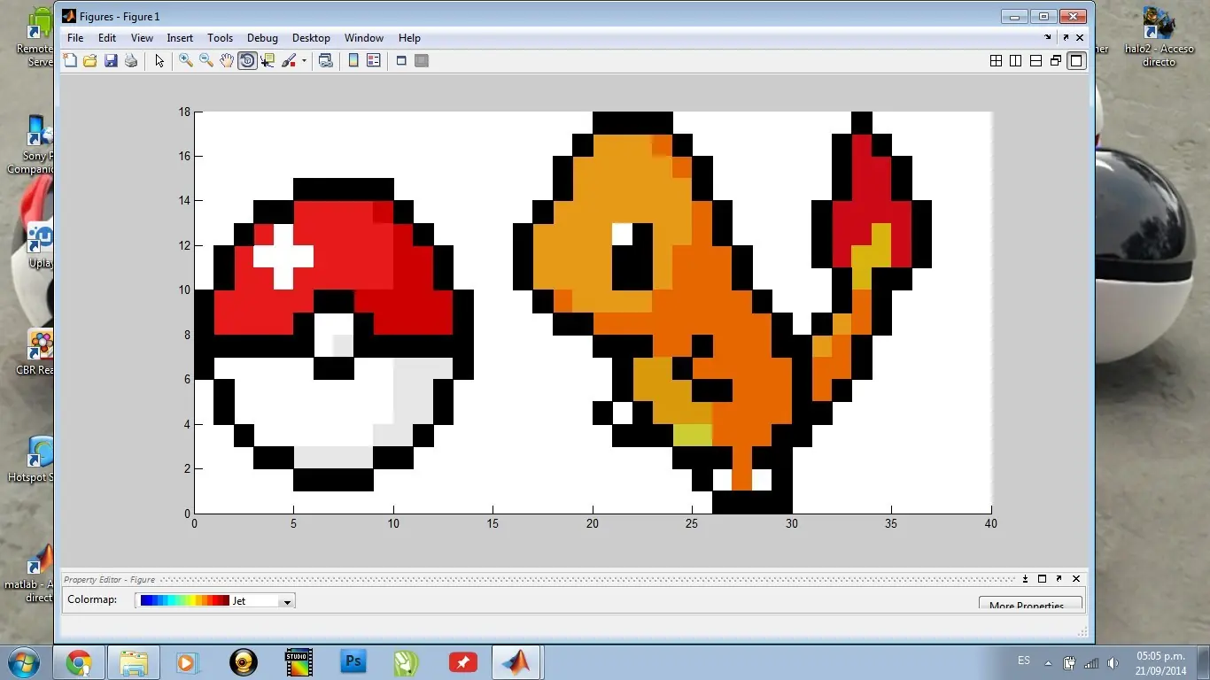Open file using toolbar folder icon
This screenshot has height=680, width=1210.
(89, 61)
